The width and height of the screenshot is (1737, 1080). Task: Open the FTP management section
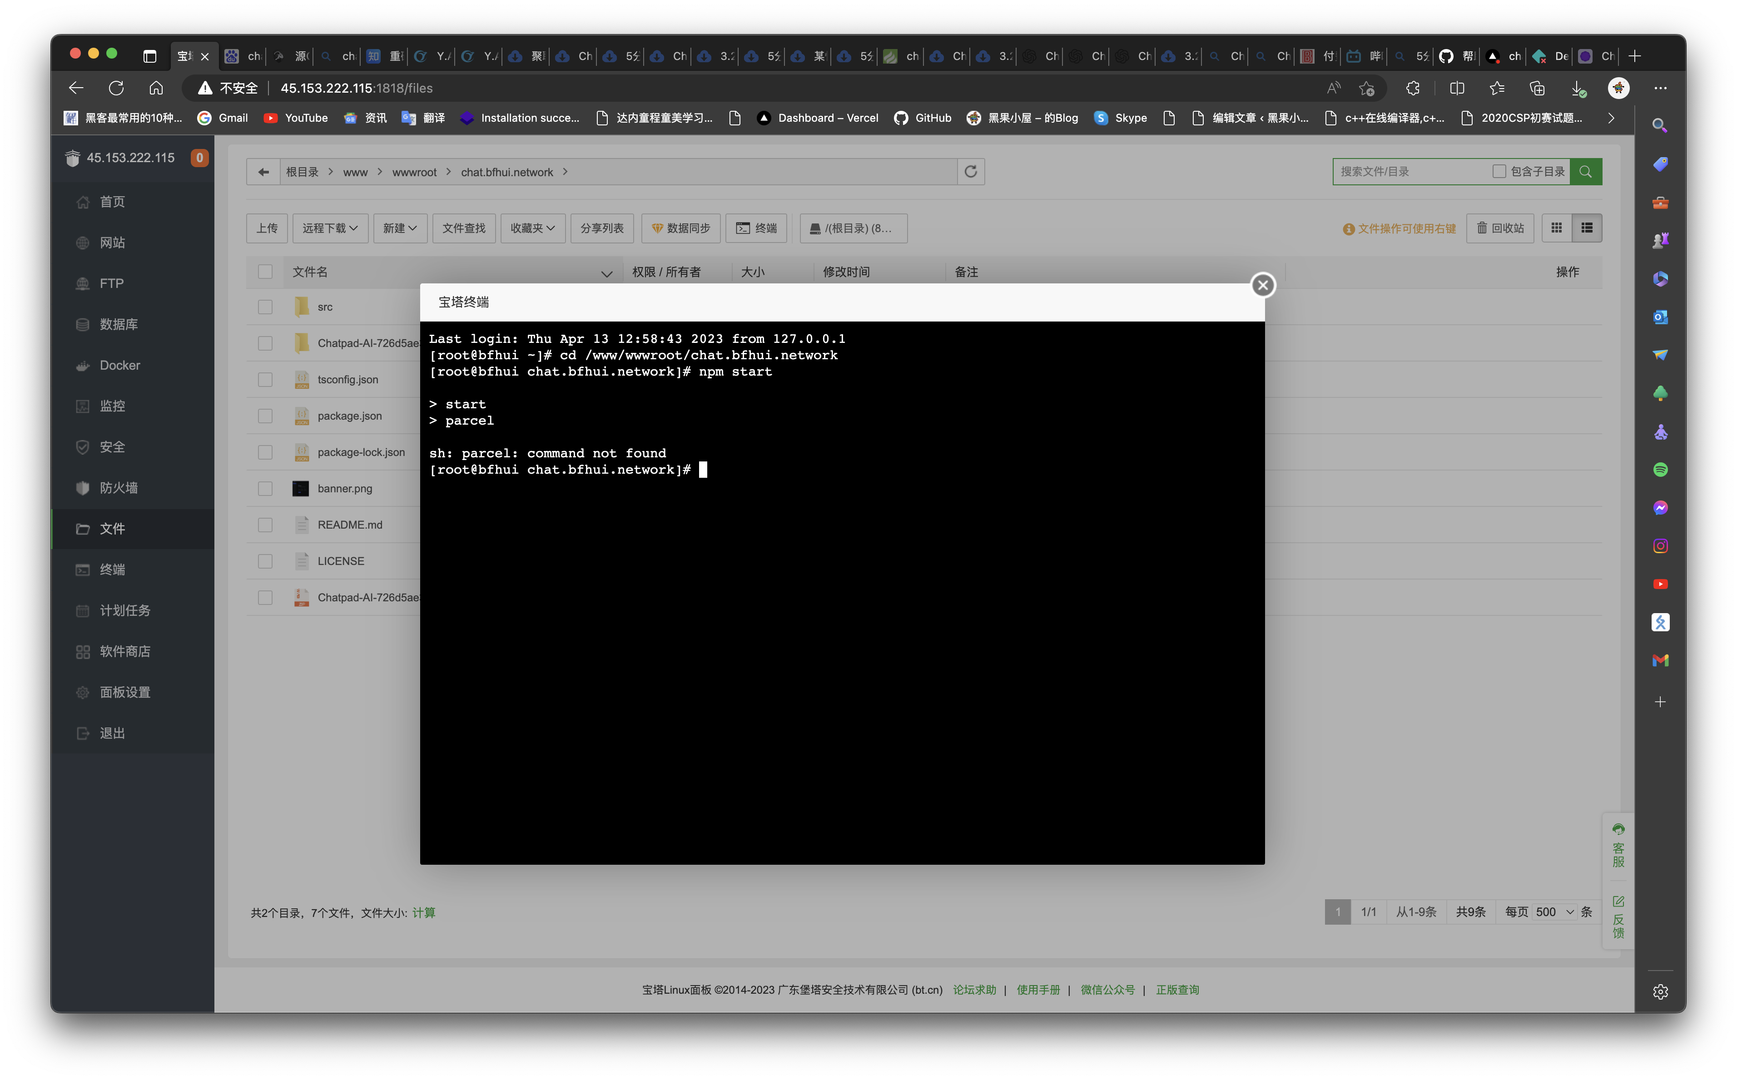click(111, 283)
